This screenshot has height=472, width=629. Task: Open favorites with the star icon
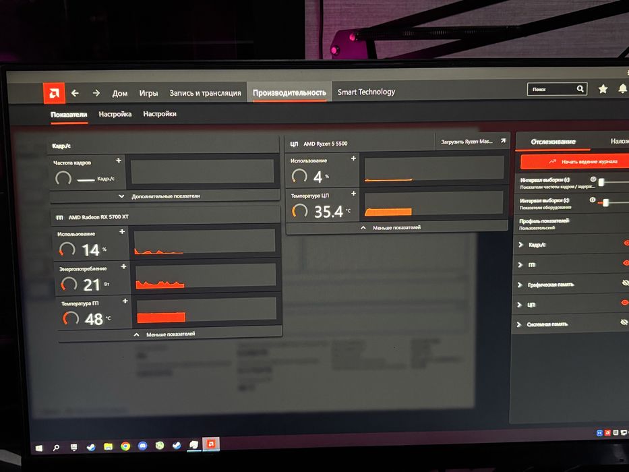(x=603, y=89)
